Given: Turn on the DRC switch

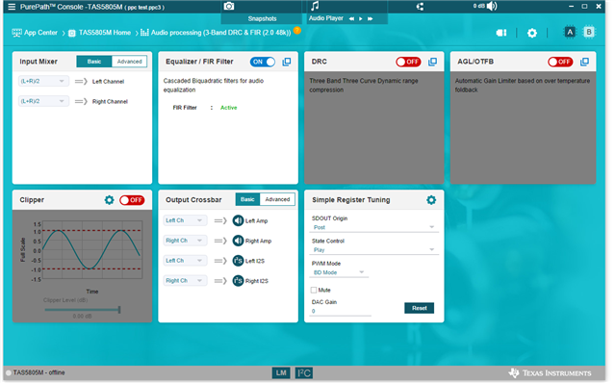Looking at the screenshot, I should (408, 62).
